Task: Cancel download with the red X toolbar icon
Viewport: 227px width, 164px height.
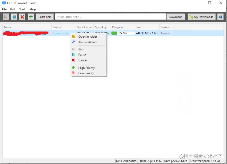Action: coord(22,17)
